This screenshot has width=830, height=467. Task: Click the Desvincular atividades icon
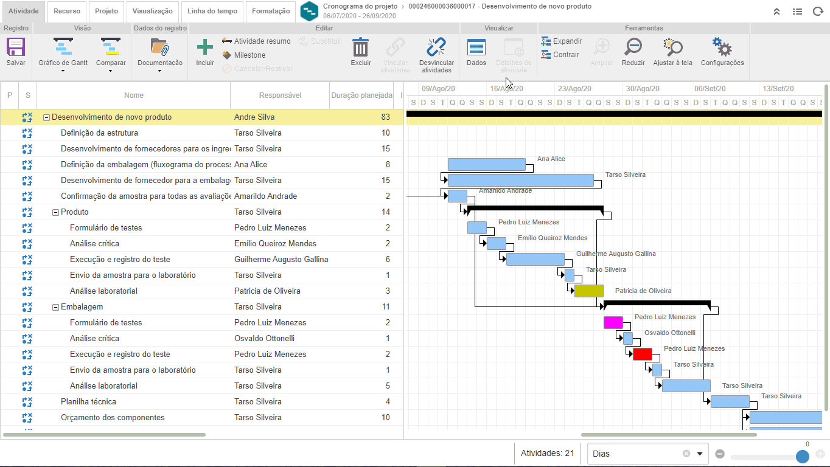tap(436, 48)
